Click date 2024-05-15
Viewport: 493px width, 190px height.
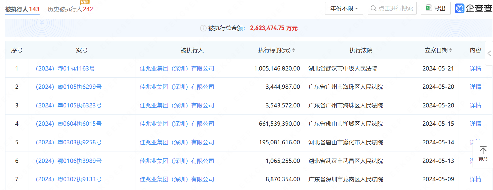[438, 124]
